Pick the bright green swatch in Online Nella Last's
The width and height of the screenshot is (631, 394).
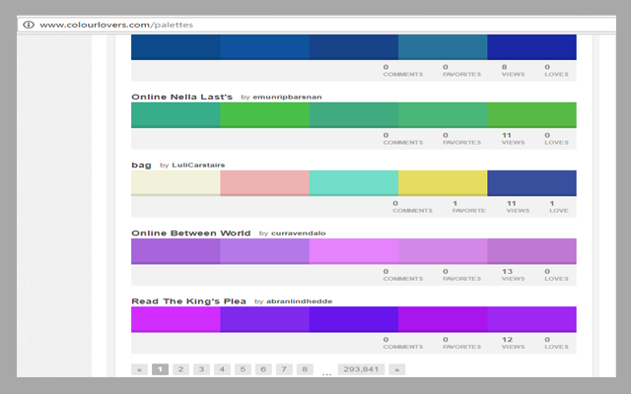(x=264, y=115)
